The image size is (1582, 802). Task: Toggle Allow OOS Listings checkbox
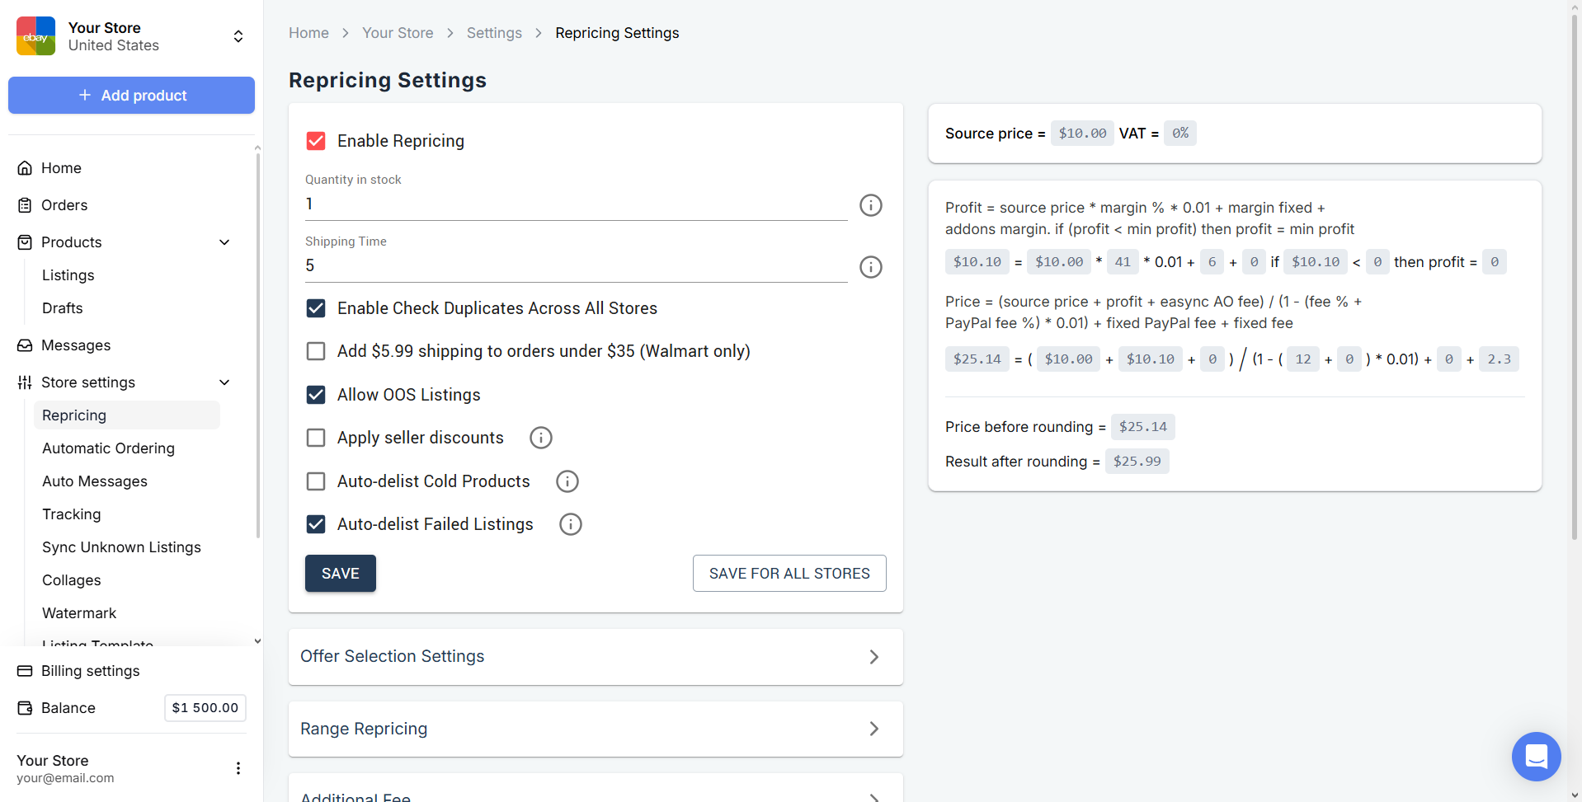click(x=316, y=395)
